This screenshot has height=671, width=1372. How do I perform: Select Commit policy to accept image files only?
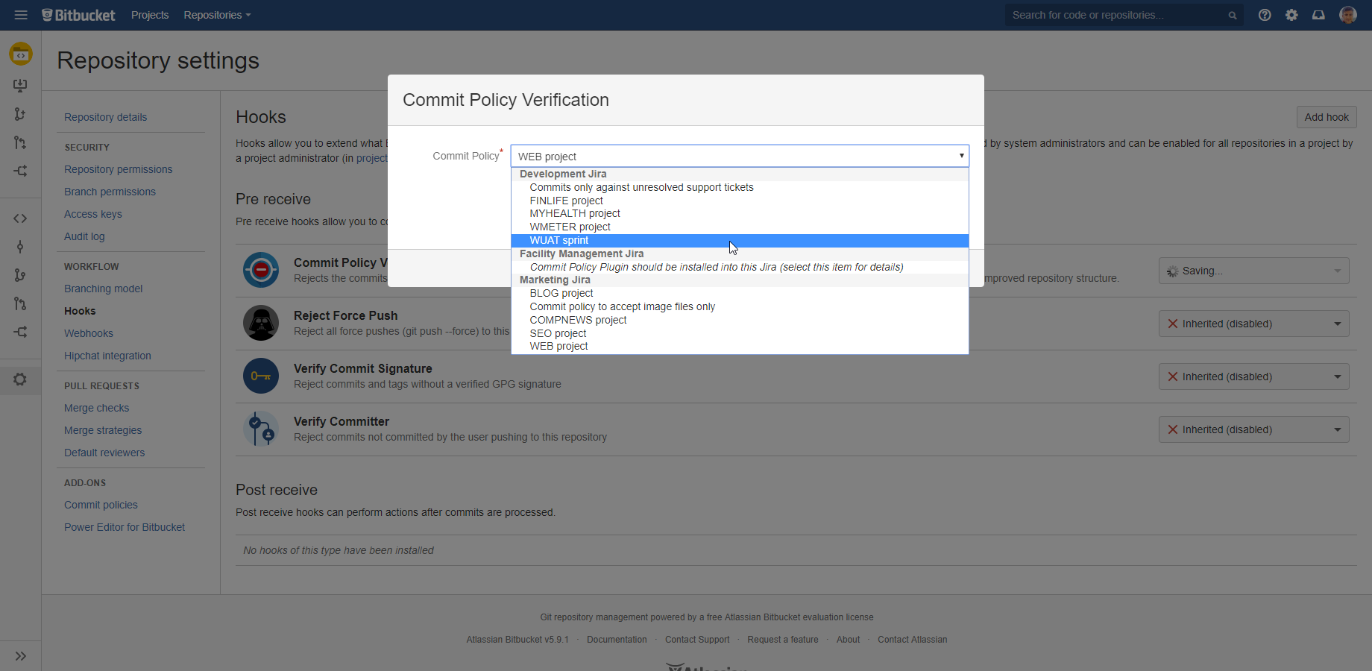click(740, 306)
